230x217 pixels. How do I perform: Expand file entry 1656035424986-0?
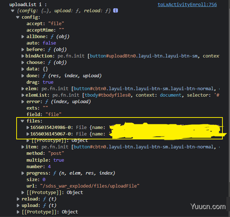pyautogui.click(x=27, y=128)
